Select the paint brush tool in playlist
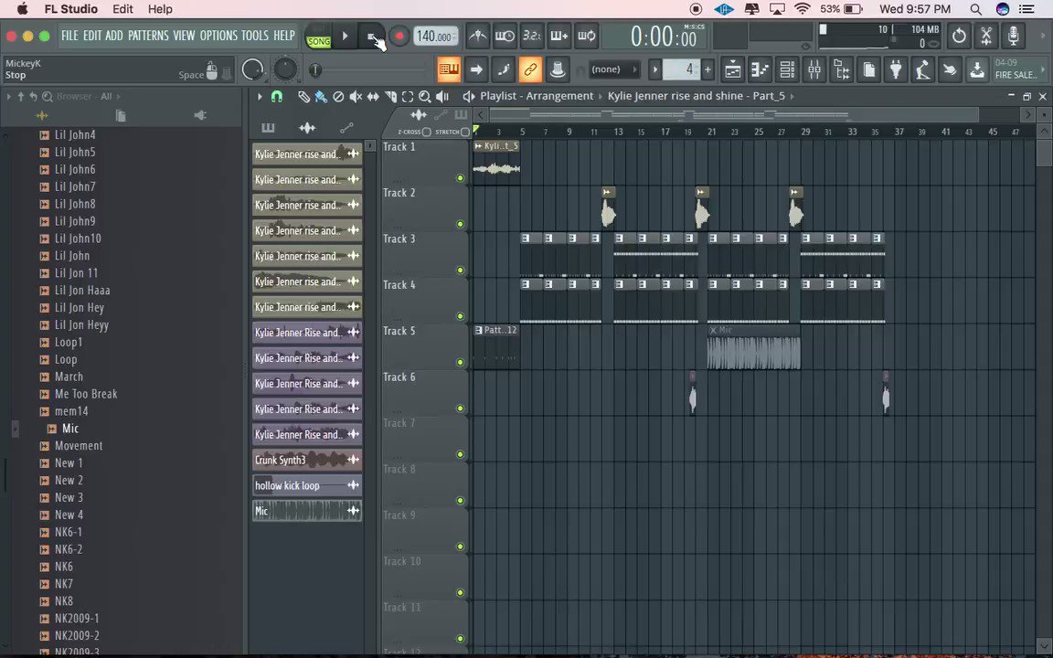 tap(321, 97)
